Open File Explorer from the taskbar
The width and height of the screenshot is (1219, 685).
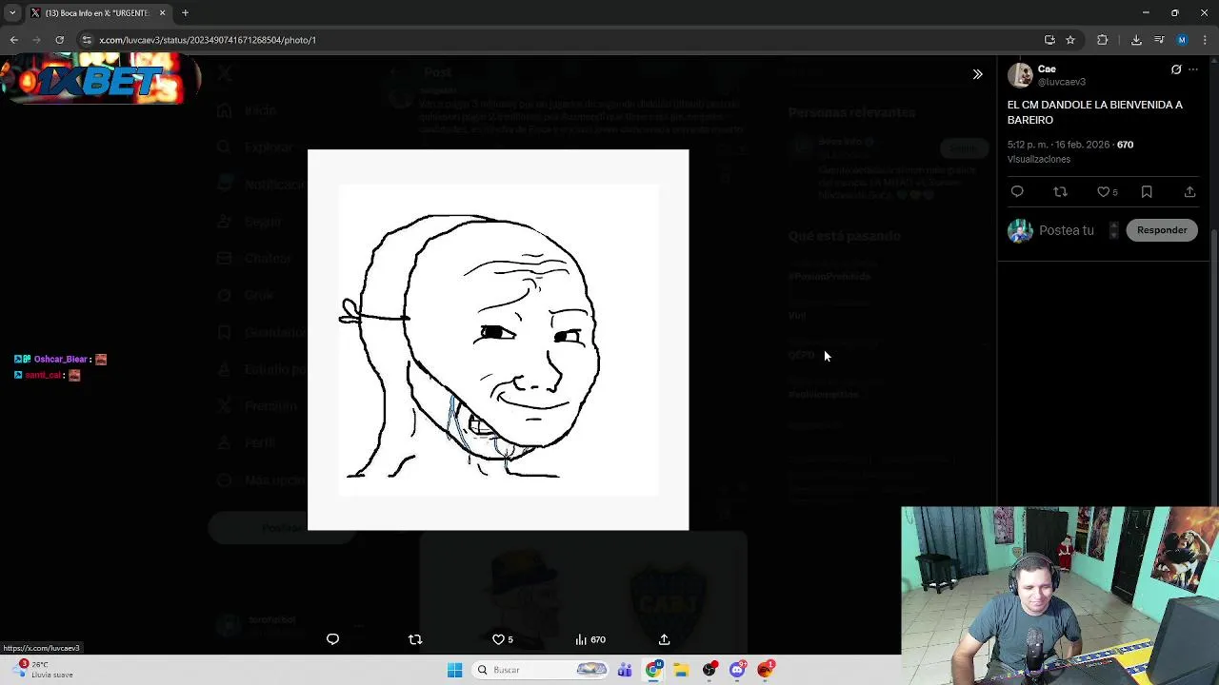(x=681, y=670)
